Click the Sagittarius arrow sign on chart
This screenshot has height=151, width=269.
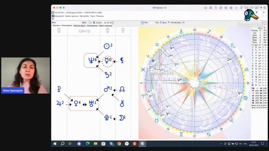209,32
